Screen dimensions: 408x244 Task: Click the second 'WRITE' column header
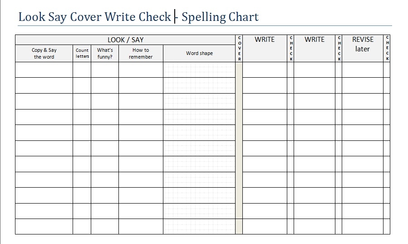point(315,40)
